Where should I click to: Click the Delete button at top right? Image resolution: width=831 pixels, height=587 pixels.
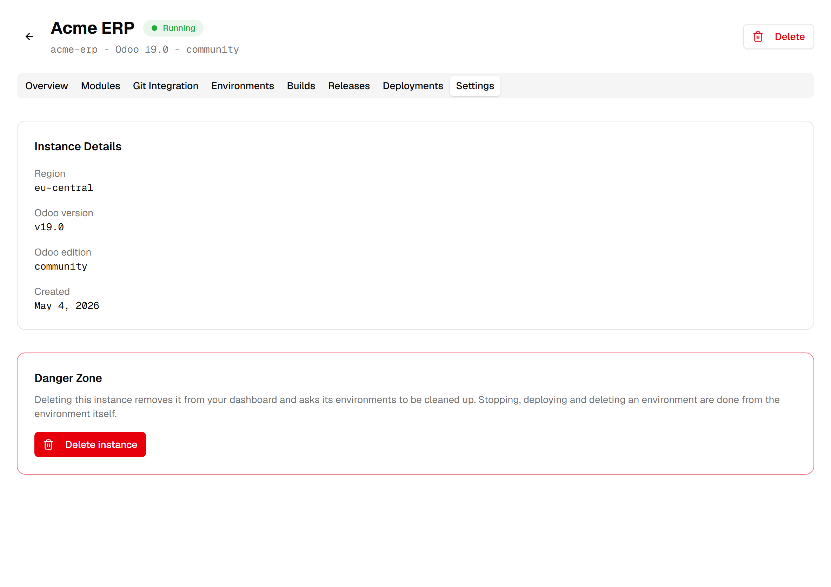pos(778,37)
